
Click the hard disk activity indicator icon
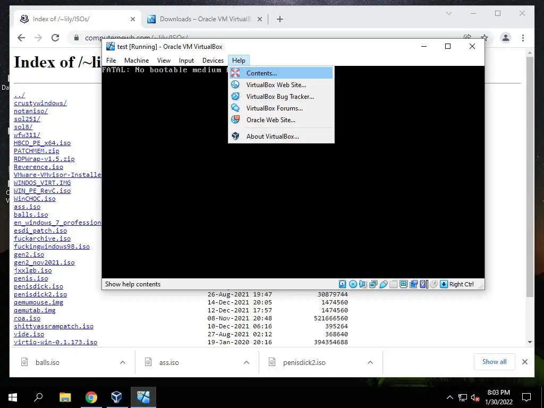343,284
